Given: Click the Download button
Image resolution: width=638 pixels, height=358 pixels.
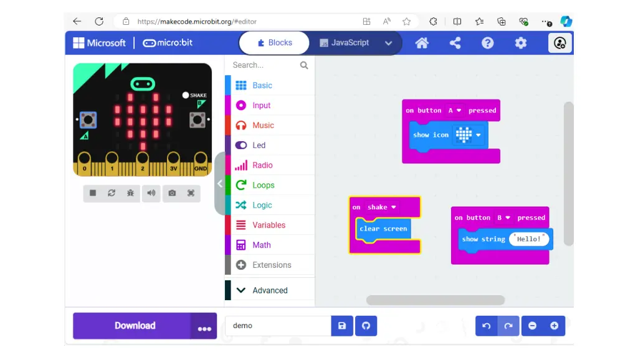Looking at the screenshot, I should (132, 326).
